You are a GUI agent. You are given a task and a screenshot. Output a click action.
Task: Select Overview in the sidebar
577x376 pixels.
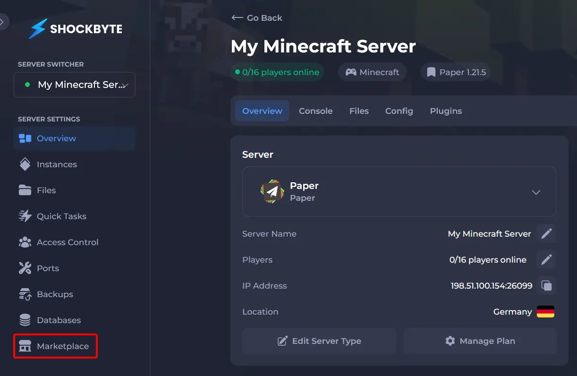75,138
